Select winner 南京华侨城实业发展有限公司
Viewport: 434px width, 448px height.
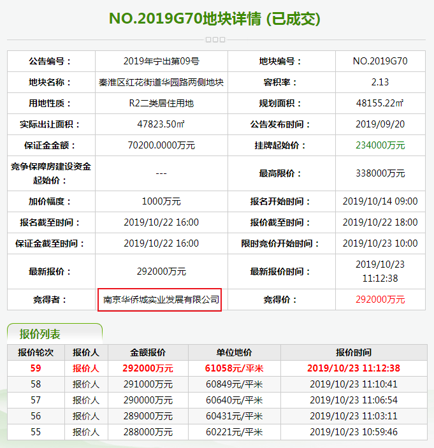(x=161, y=300)
